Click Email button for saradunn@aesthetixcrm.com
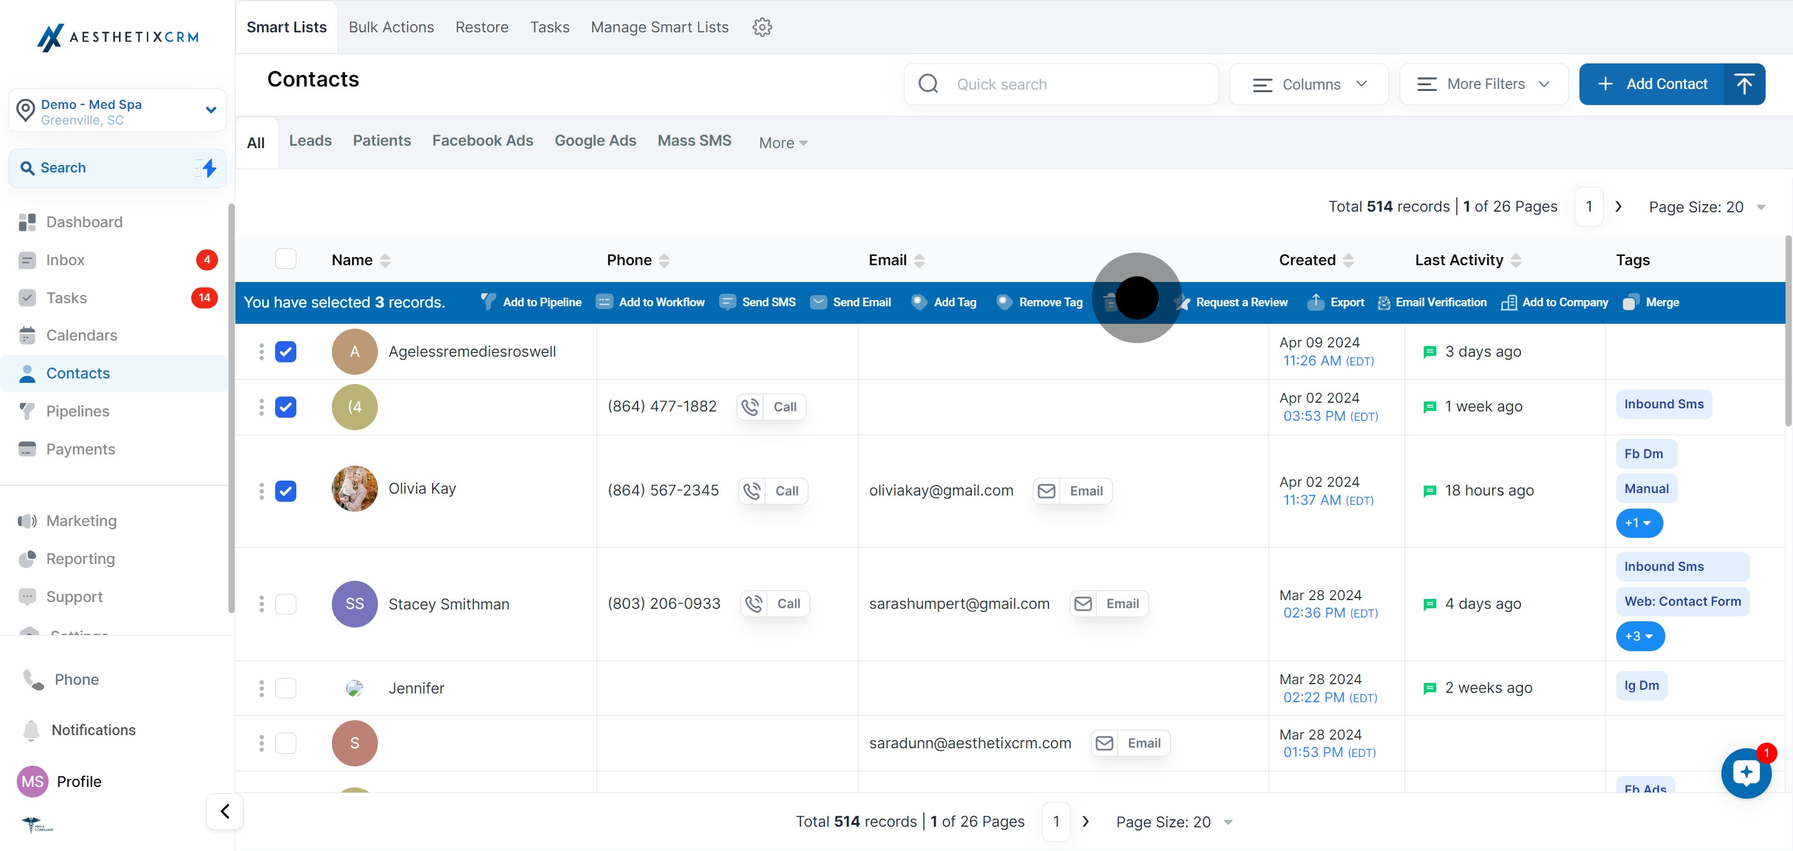 [1131, 743]
